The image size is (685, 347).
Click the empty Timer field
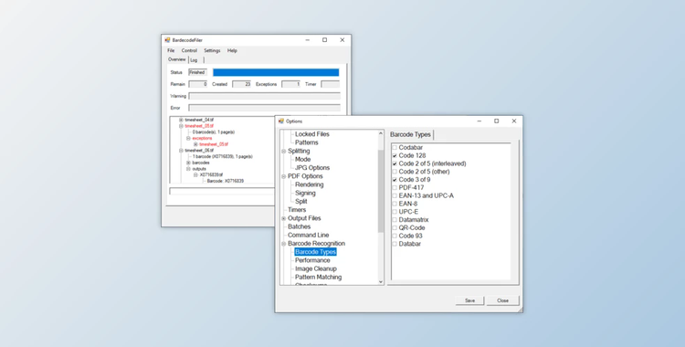point(331,84)
